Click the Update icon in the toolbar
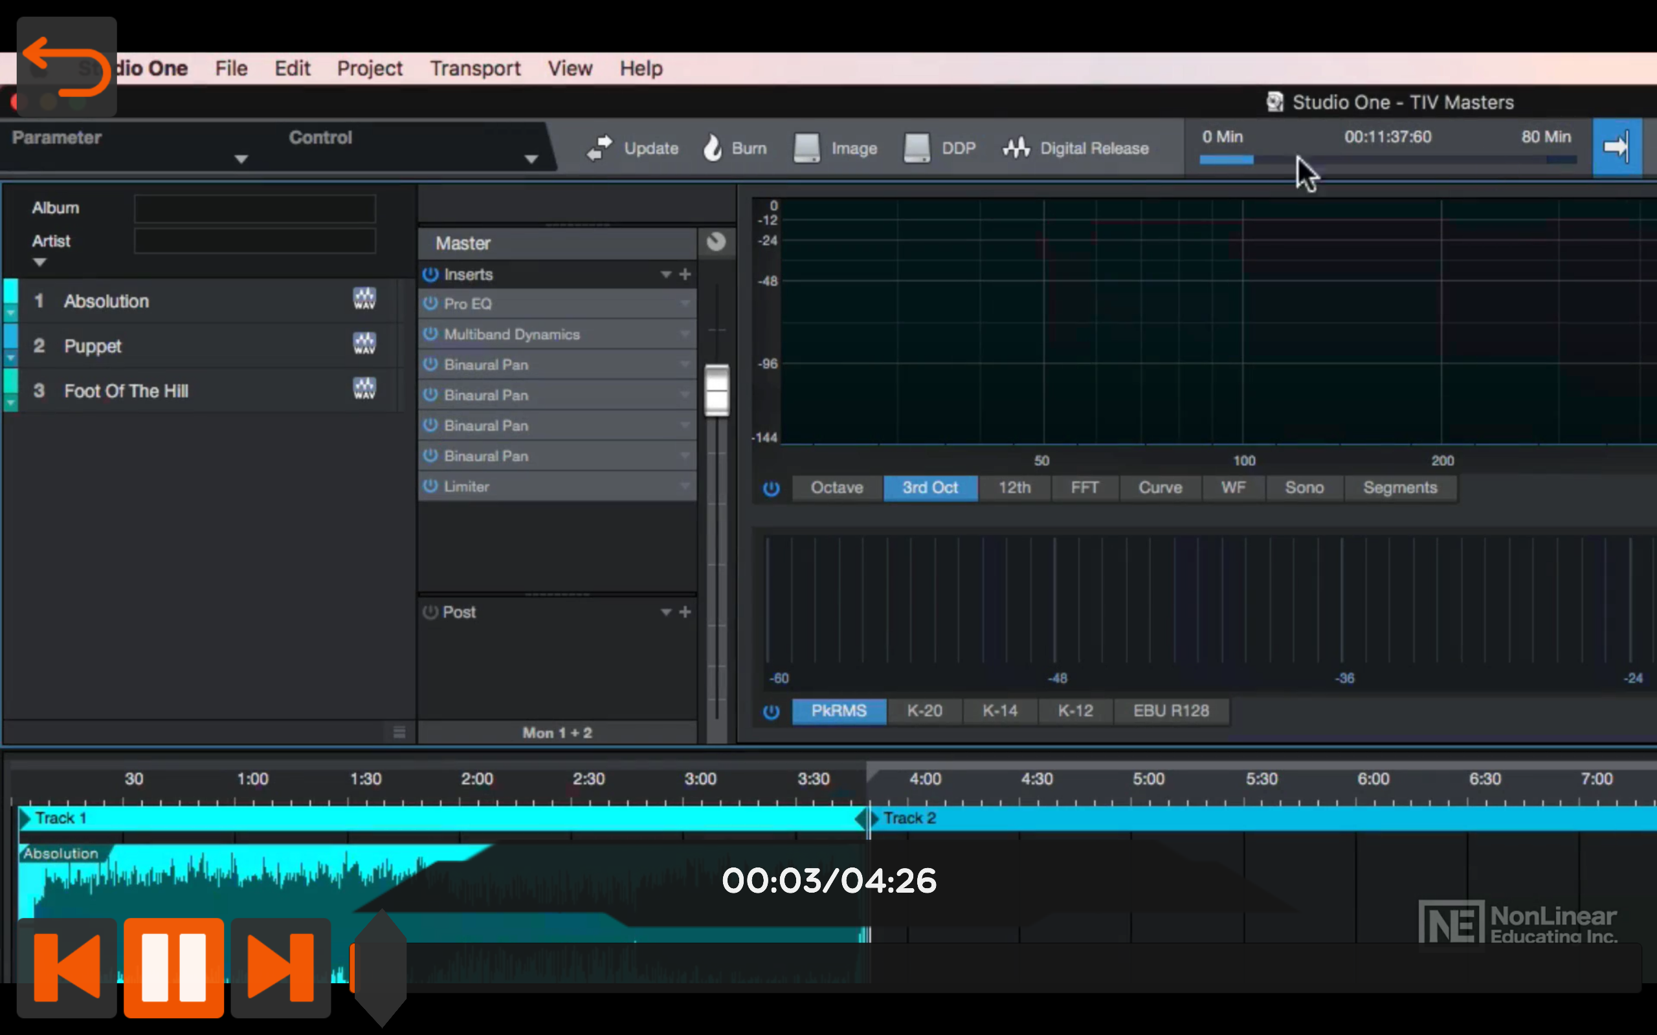This screenshot has height=1035, width=1657. click(598, 147)
